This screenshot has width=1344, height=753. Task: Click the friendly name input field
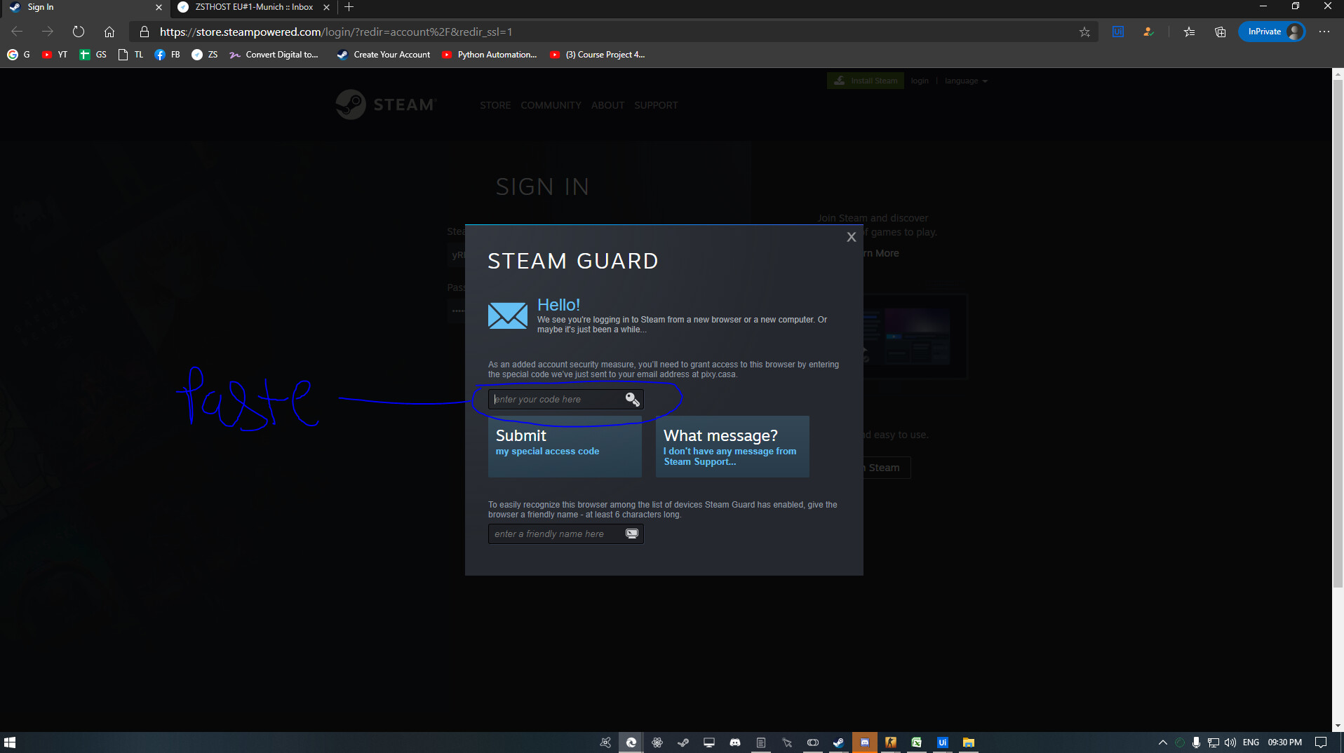tap(565, 534)
